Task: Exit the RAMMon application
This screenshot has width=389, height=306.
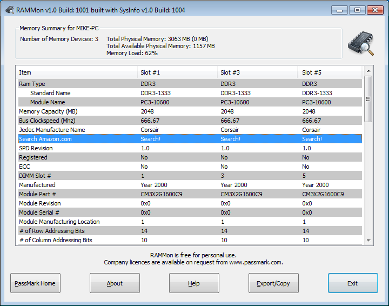Action: tap(352, 283)
